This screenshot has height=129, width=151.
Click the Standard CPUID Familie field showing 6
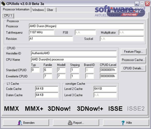tap(48, 70)
